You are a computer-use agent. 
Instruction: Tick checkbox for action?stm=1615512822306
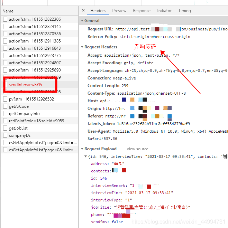point(5,19)
